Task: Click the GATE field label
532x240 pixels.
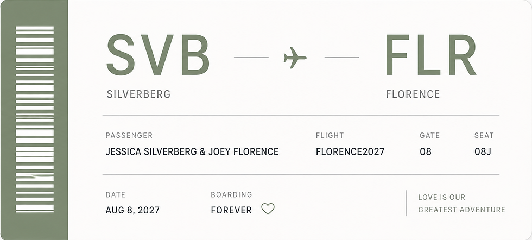Action: point(429,135)
